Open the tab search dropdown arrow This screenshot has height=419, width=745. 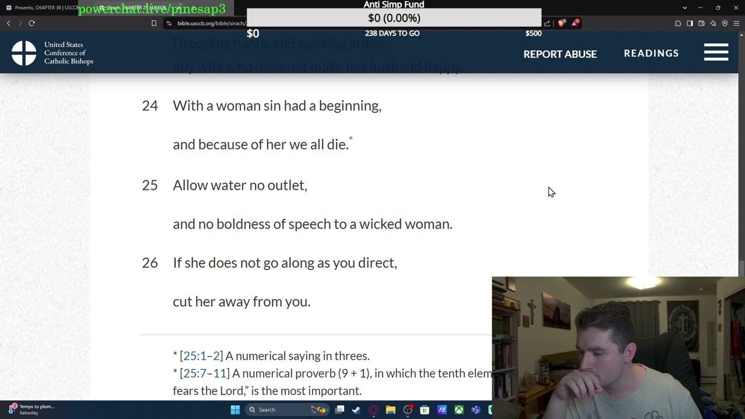click(684, 8)
